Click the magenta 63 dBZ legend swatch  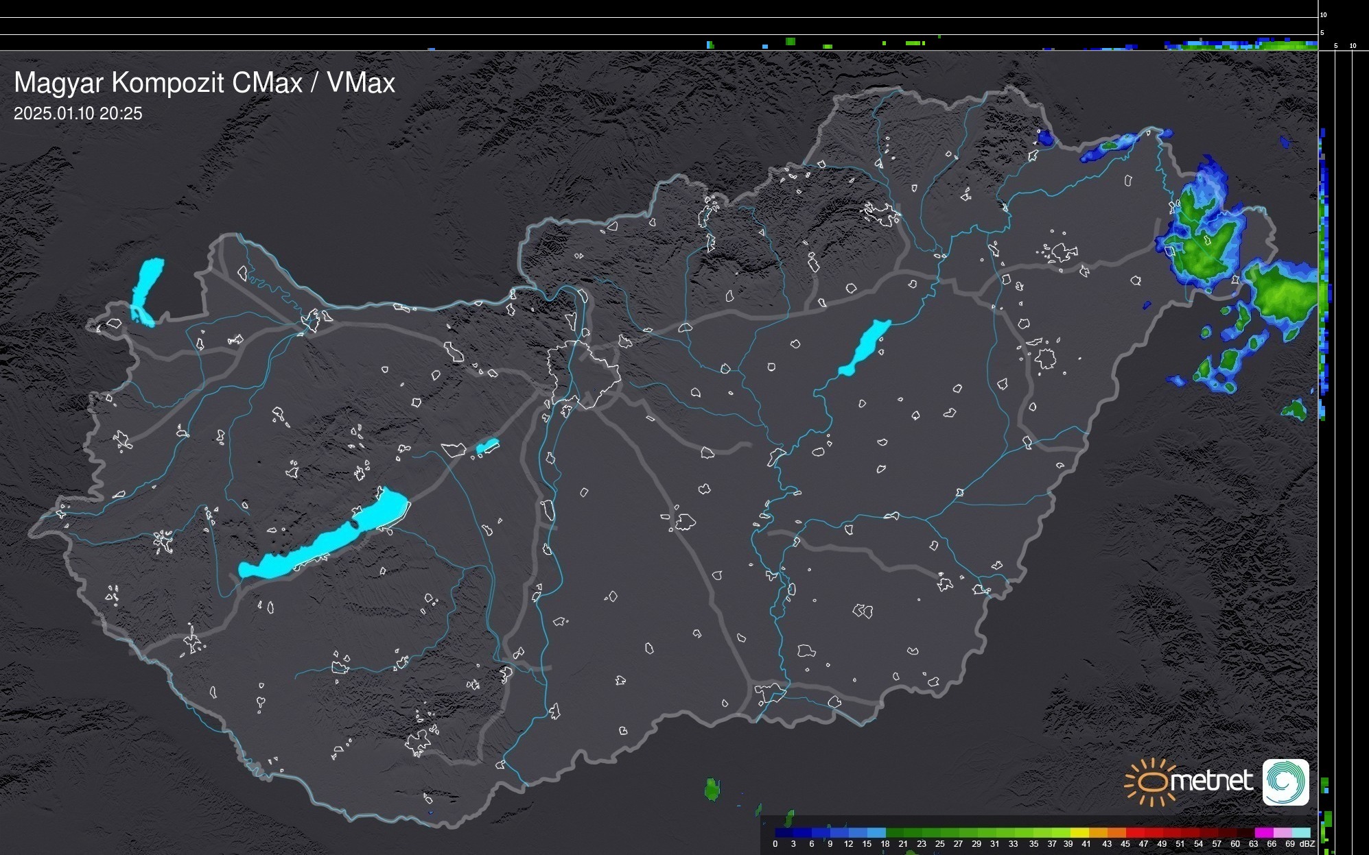pos(1265,832)
